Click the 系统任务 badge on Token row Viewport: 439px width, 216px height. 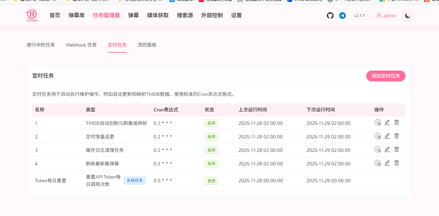click(134, 180)
